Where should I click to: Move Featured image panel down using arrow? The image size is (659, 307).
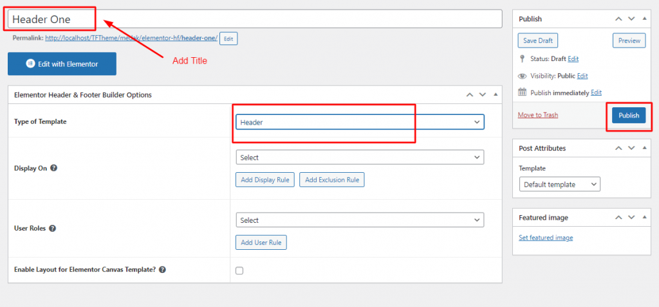coord(631,218)
